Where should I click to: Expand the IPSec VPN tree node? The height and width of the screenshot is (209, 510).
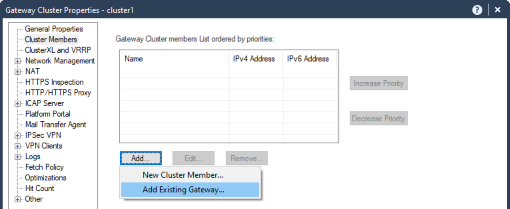pos(17,136)
